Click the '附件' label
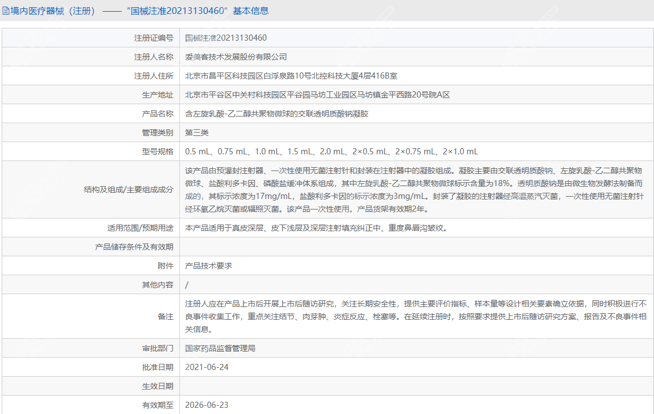This screenshot has width=654, height=414. point(165,266)
